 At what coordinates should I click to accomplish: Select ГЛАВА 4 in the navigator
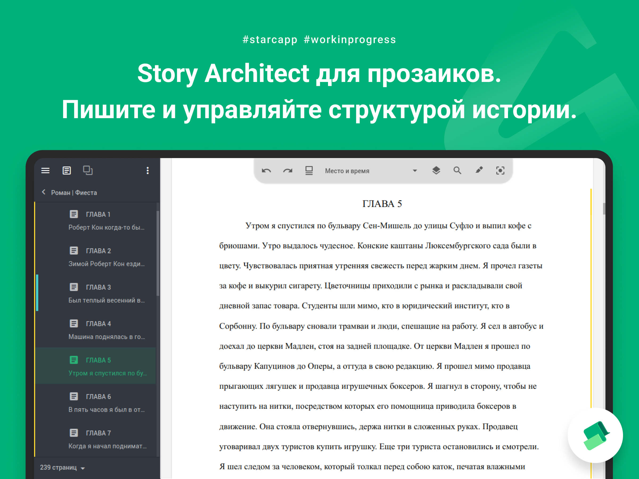coord(95,330)
